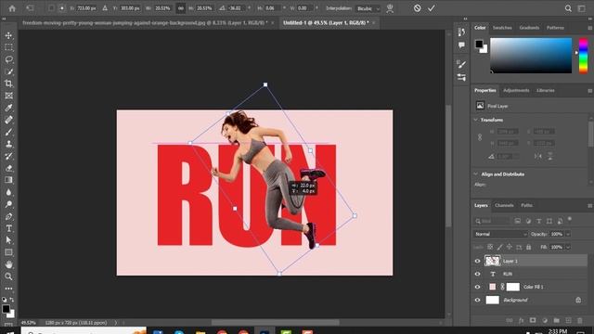The height and width of the screenshot is (334, 594).
Task: Select the Hand tool
Action: point(8,264)
